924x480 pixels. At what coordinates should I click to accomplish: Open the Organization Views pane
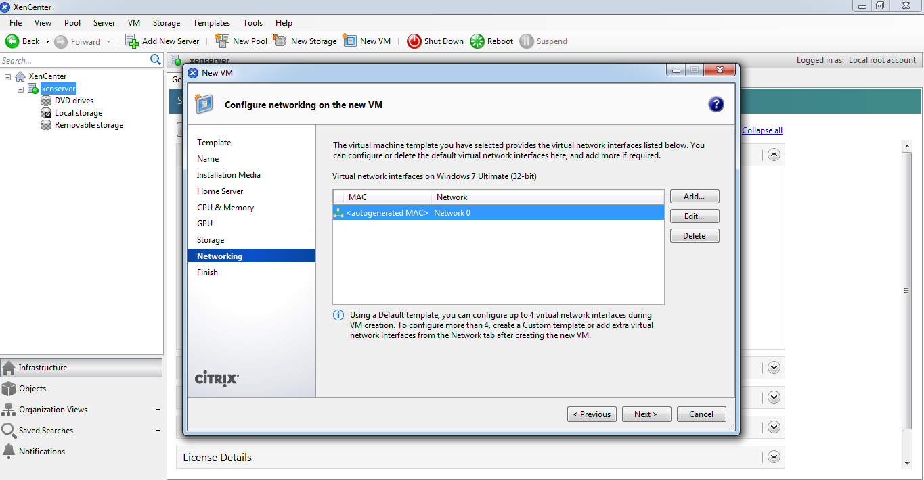[82, 410]
